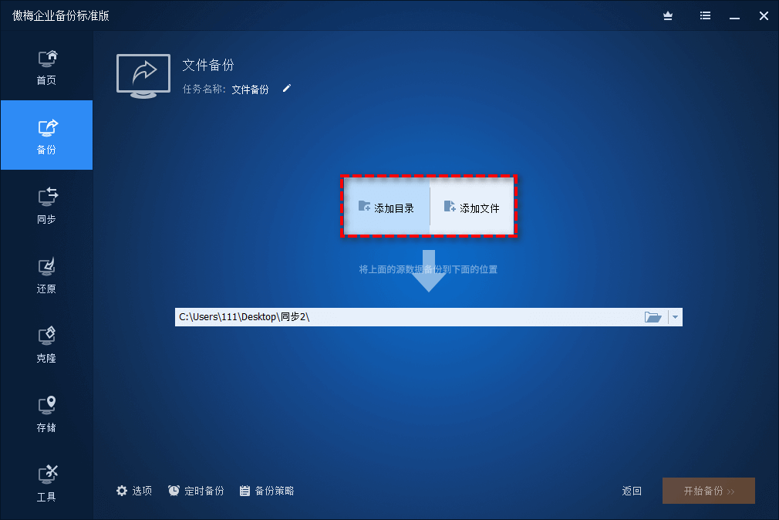The image size is (779, 520).
Task: Expand the destination path dropdown arrow
Action: 675,317
